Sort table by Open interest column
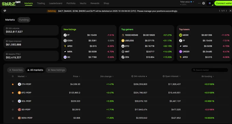232x124 pixels. [172, 76]
